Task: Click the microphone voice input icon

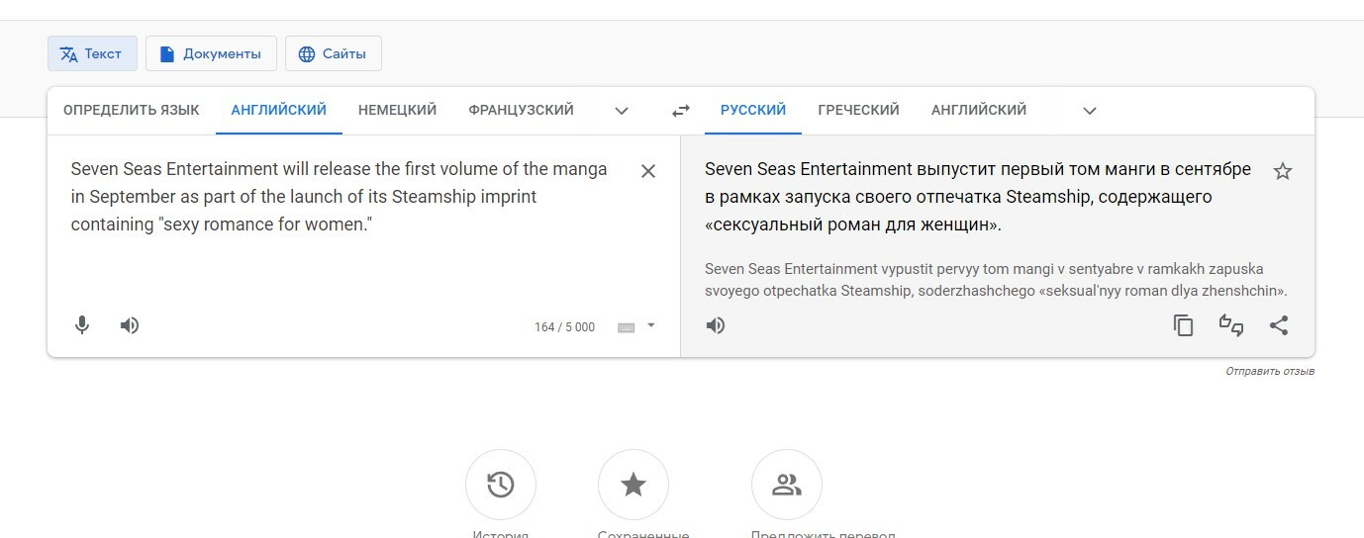Action: 82,325
